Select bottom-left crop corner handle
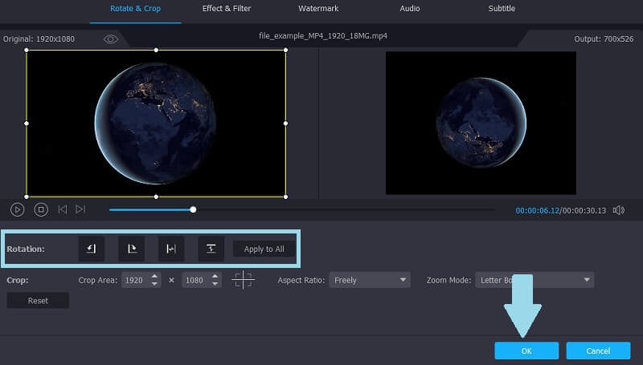 tap(27, 197)
